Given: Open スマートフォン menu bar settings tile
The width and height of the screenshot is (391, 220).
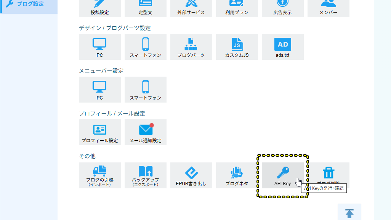Looking at the screenshot, I should [145, 90].
